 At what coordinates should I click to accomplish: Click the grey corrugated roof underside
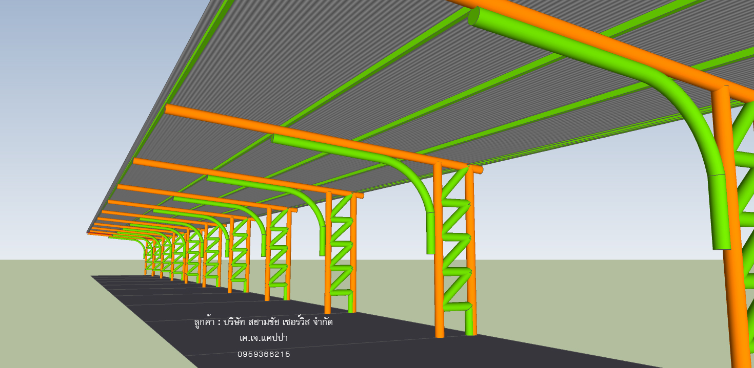[x=308, y=61]
